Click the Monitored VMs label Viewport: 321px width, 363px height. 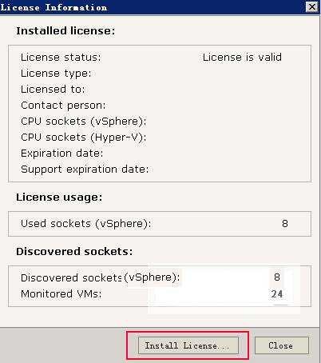coord(61,294)
